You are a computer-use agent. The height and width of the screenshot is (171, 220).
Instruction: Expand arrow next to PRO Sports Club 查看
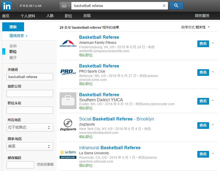213,72
